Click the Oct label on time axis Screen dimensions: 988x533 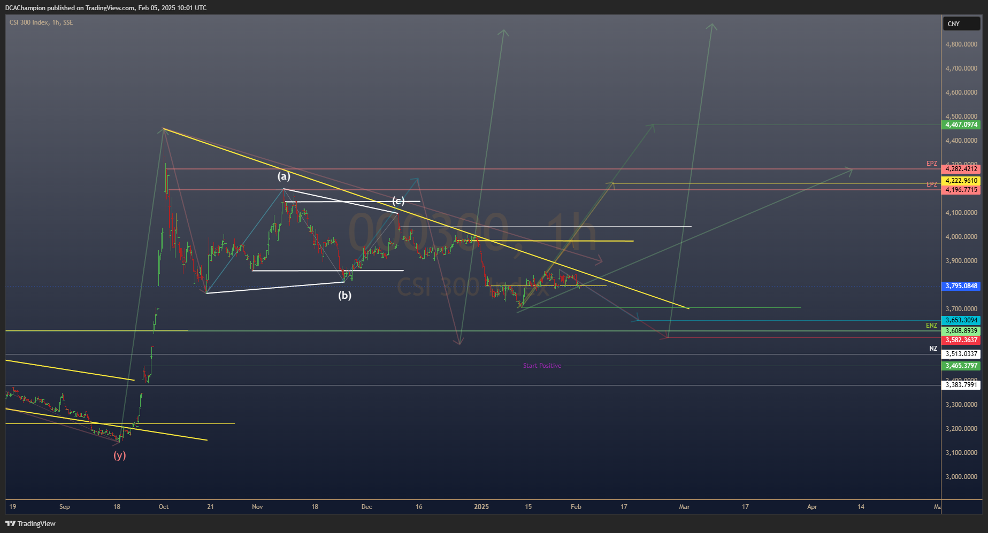pos(164,507)
